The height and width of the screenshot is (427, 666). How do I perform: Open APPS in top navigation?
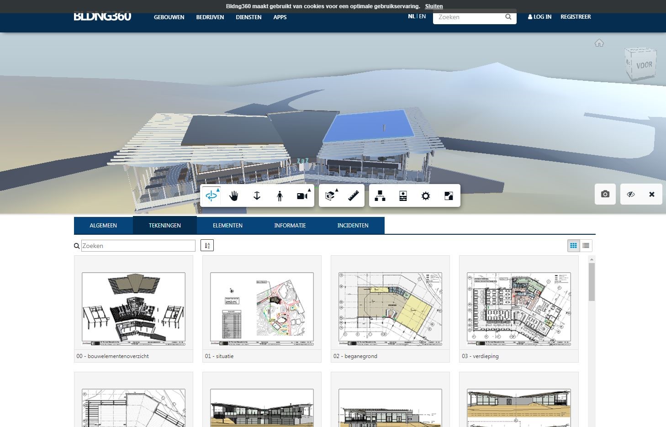(280, 17)
